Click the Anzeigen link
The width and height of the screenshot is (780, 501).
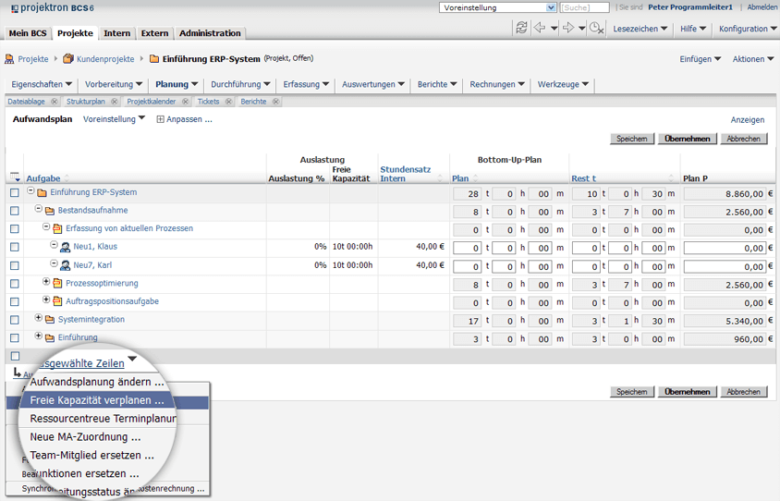point(747,120)
